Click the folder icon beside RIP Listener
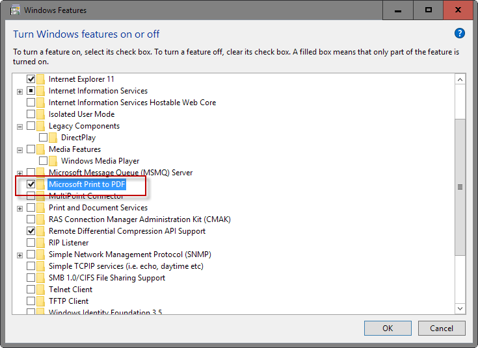This screenshot has height=348, width=478. [x=40, y=243]
